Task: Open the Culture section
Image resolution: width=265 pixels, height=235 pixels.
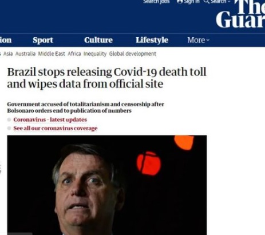Action: [98, 40]
